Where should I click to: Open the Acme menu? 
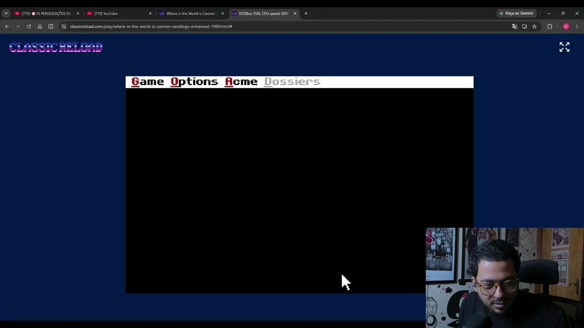point(241,82)
